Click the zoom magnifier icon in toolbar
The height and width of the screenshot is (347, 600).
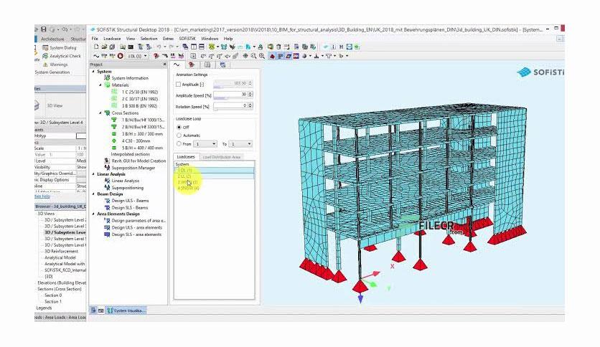tap(253, 56)
